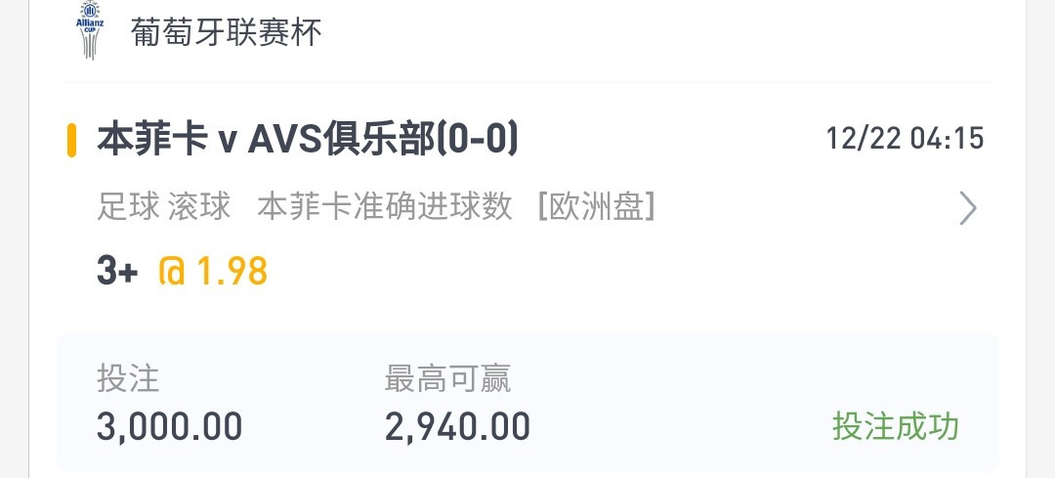Screen dimensions: 1055x478
Task: Click the 04:15 kickoff time
Action: (x=948, y=140)
